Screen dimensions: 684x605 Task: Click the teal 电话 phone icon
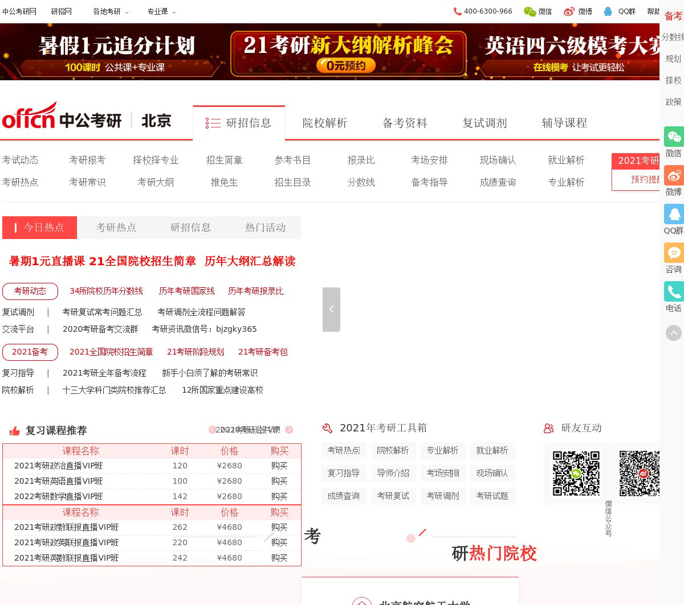pos(674,291)
